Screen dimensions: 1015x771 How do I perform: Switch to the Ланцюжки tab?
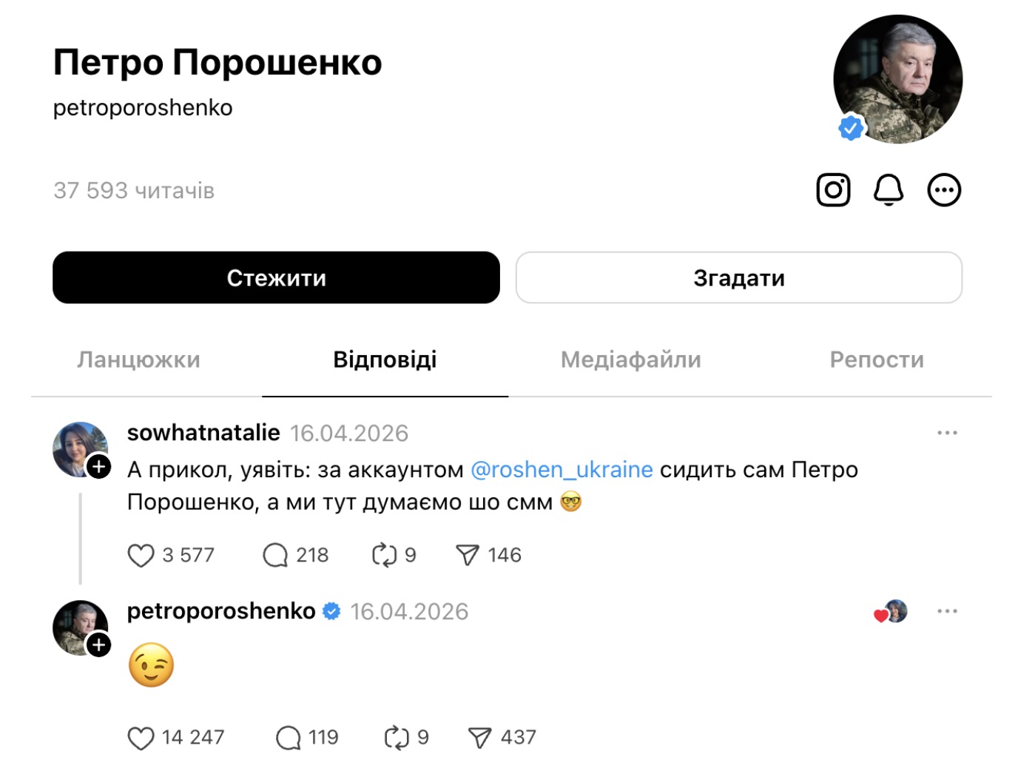click(x=138, y=360)
